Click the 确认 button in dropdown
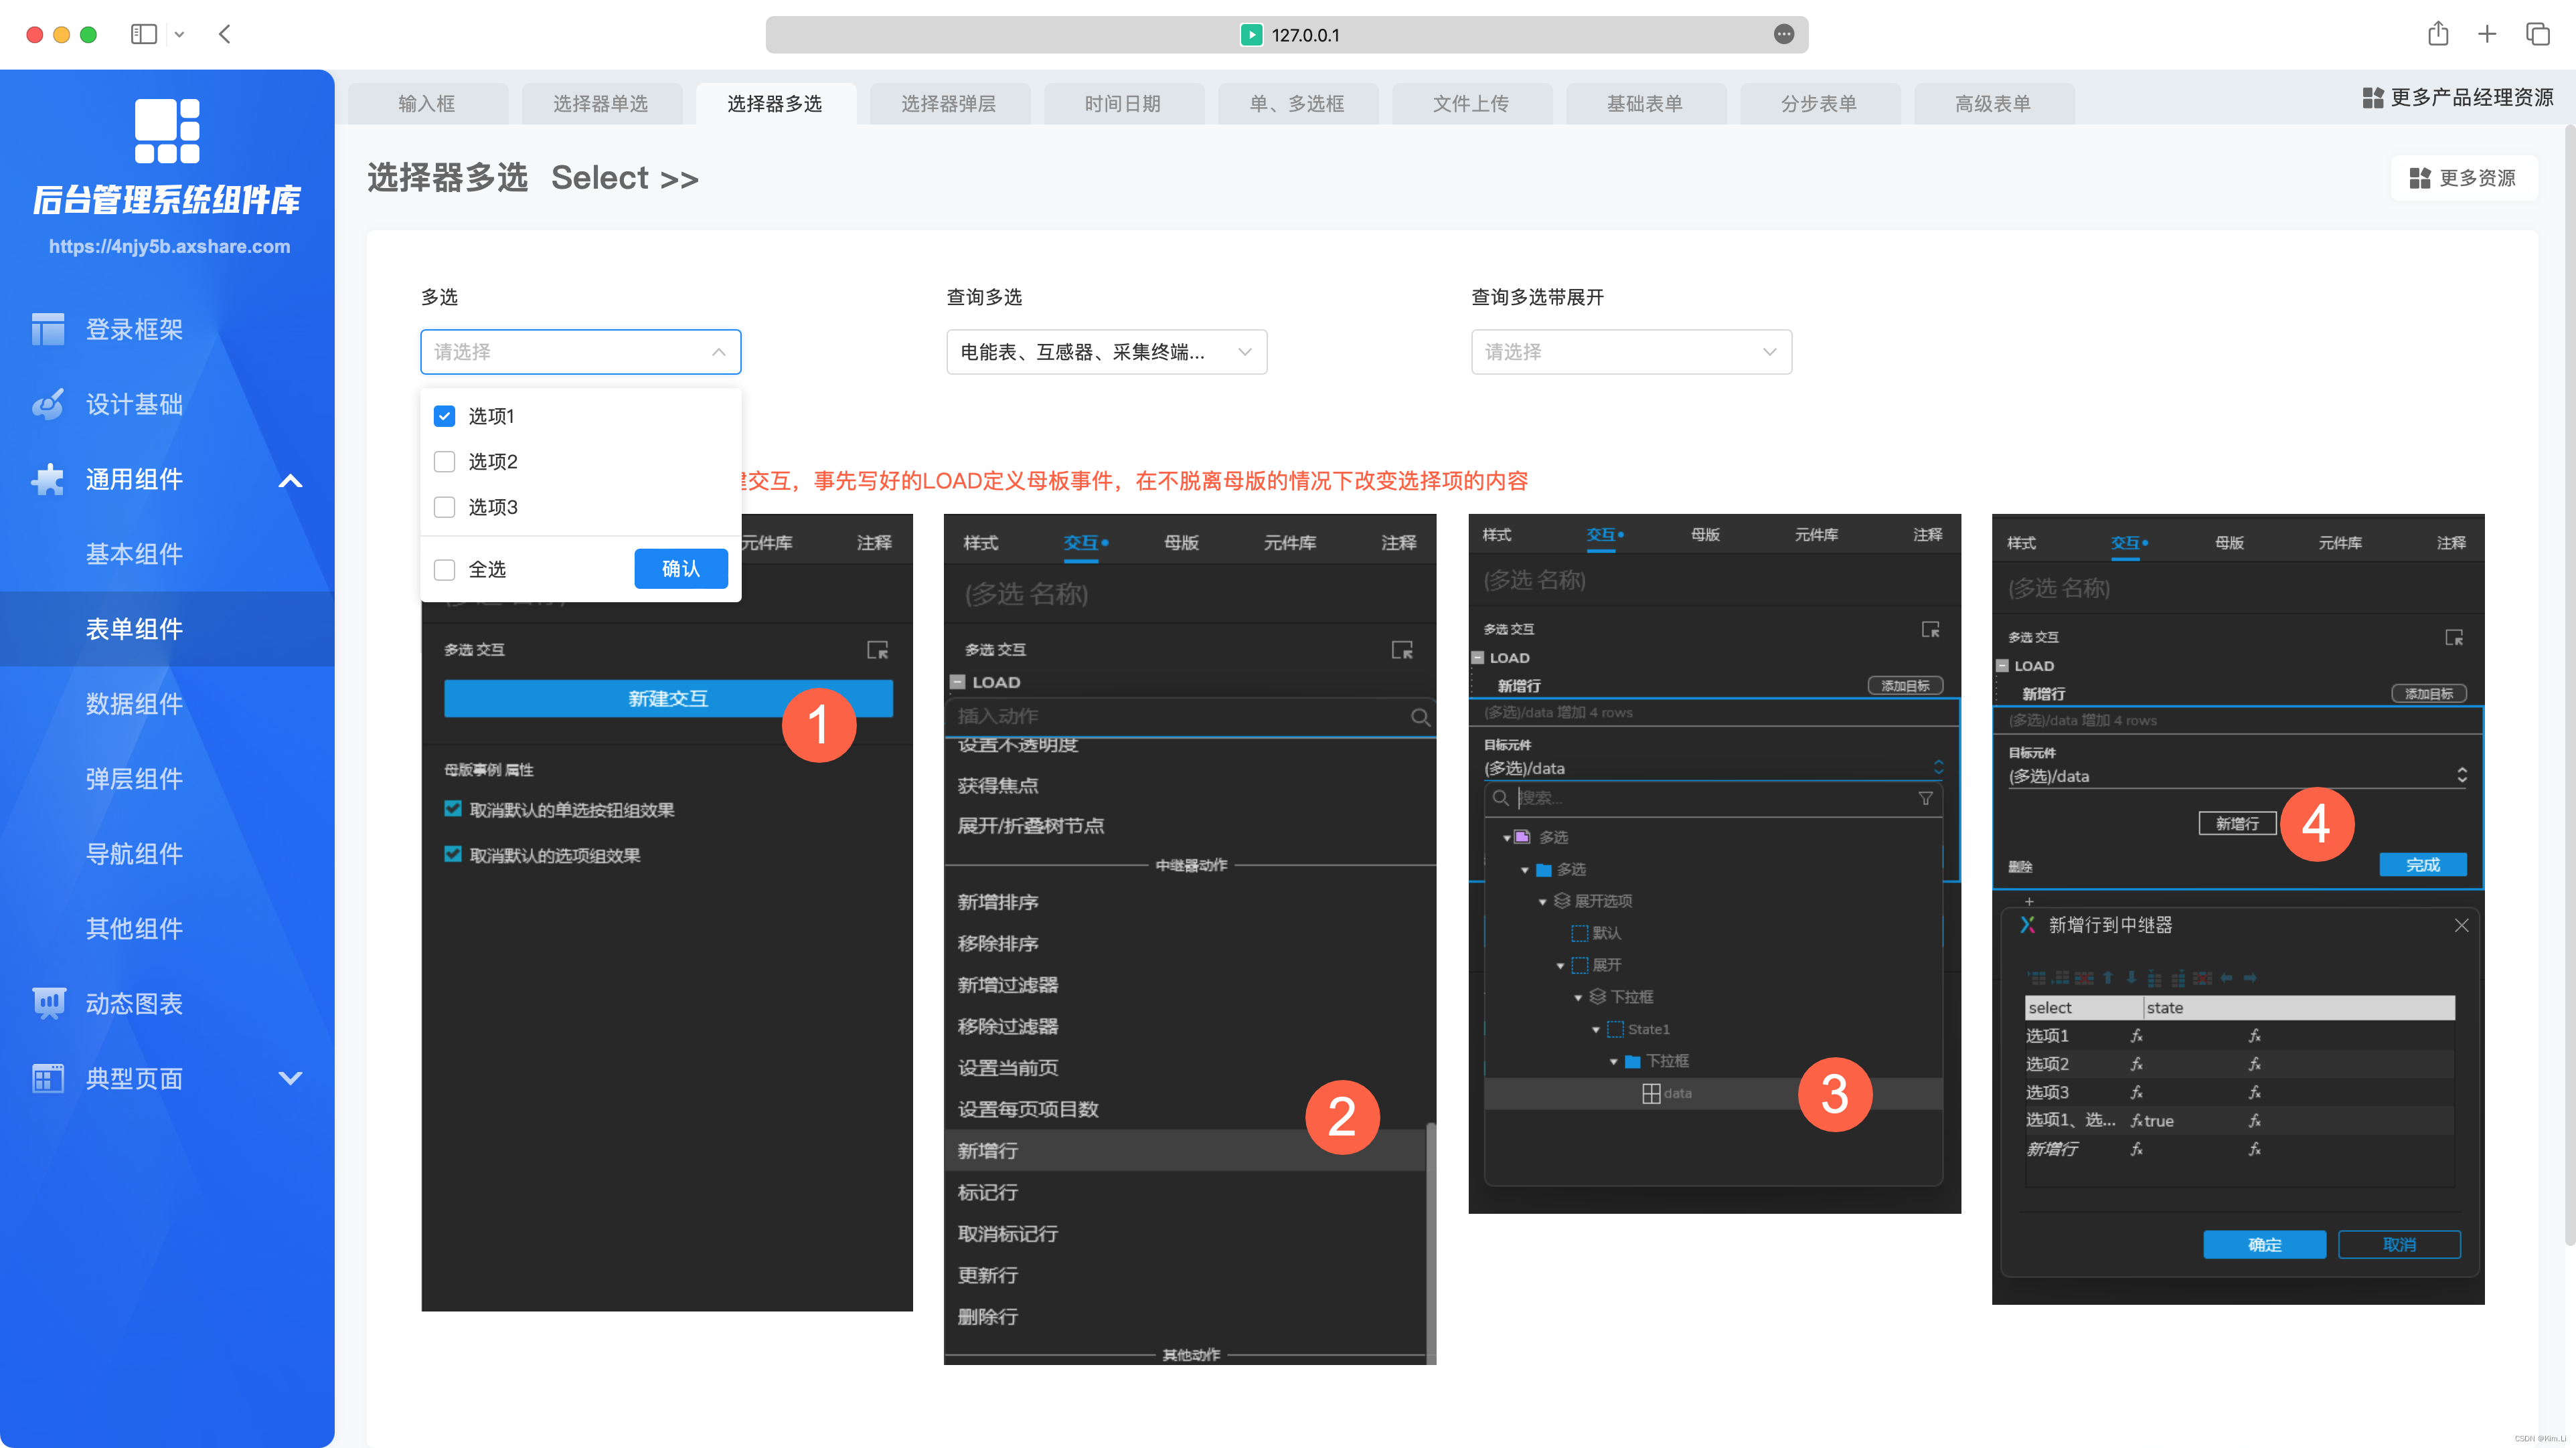Image resolution: width=2576 pixels, height=1448 pixels. [681, 569]
